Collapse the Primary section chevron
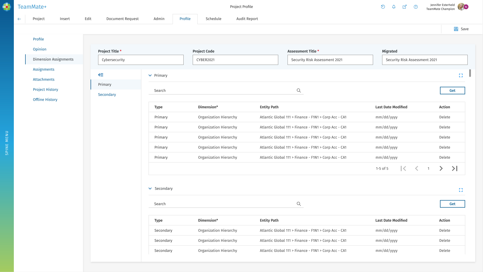The image size is (483, 272). [150, 75]
